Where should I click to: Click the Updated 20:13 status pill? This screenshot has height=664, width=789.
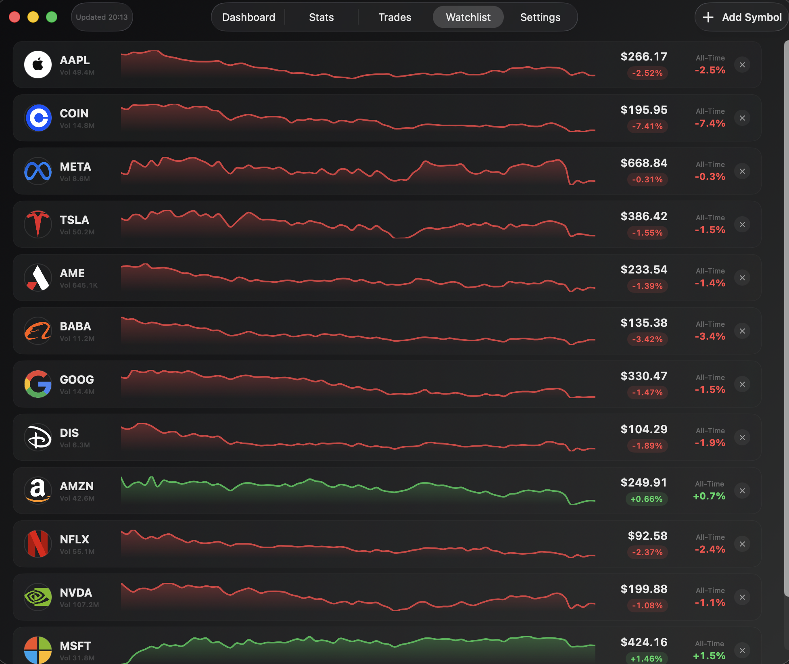pyautogui.click(x=102, y=17)
